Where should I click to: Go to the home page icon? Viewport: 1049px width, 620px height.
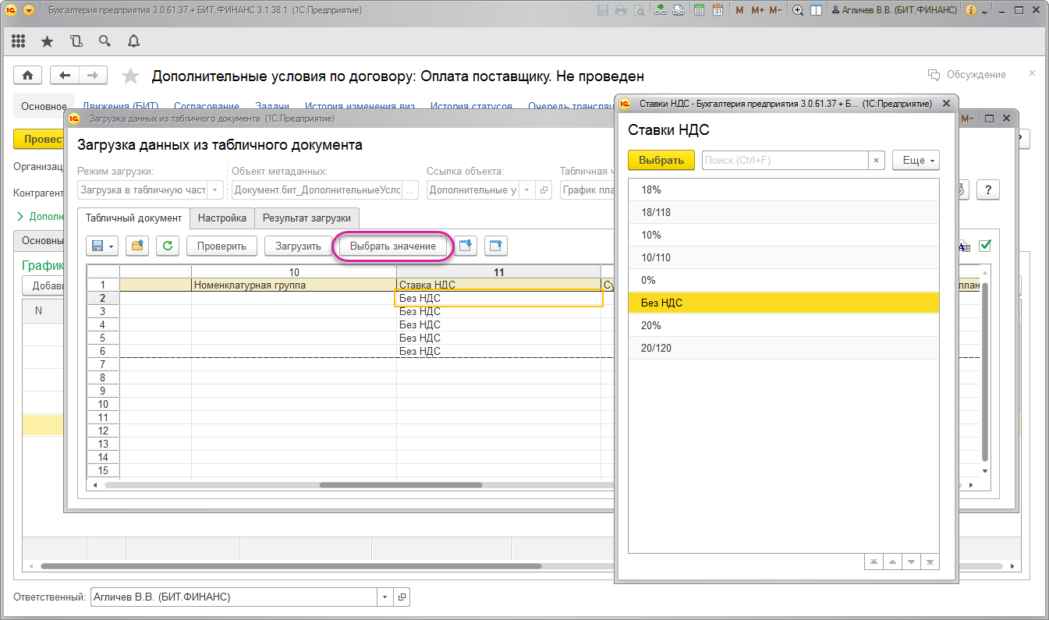coord(28,75)
